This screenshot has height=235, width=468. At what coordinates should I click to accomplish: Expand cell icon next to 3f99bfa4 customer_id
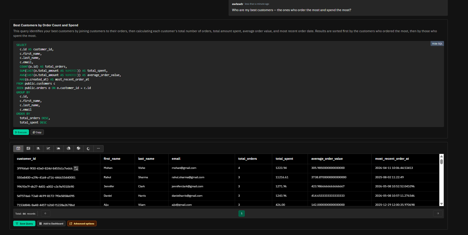coord(76,168)
